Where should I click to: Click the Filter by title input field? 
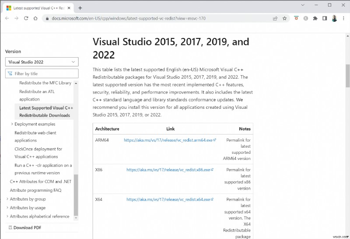pos(44,73)
